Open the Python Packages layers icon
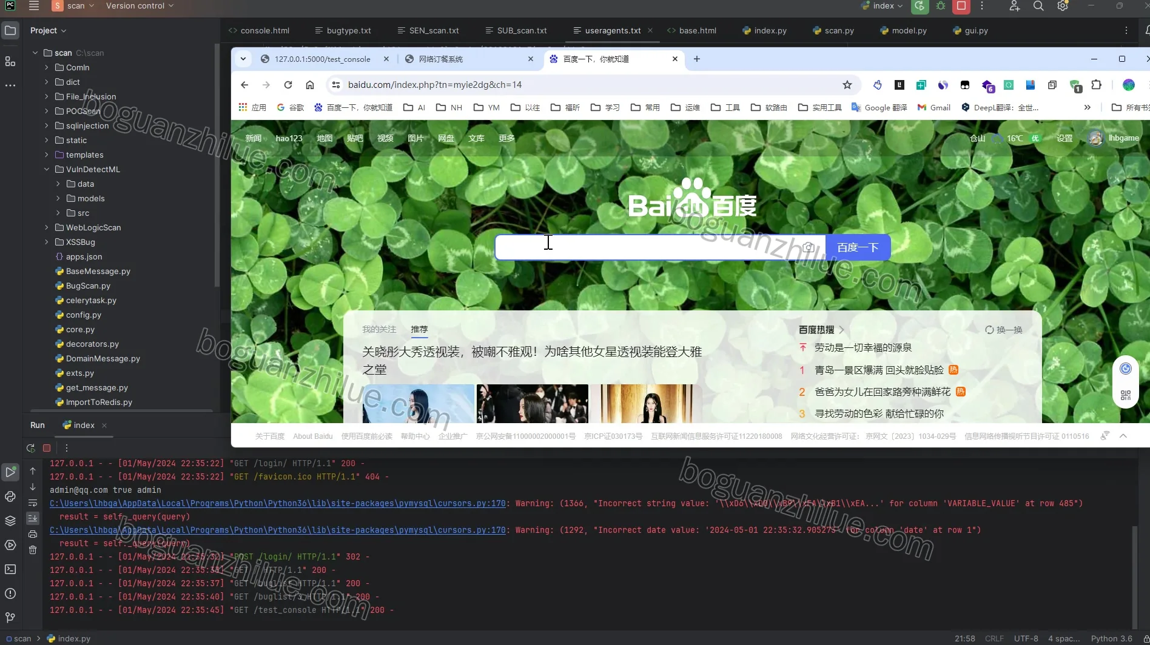 10,521
